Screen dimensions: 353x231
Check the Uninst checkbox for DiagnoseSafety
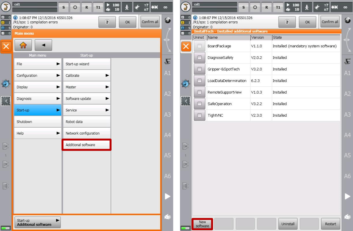coord(199,57)
